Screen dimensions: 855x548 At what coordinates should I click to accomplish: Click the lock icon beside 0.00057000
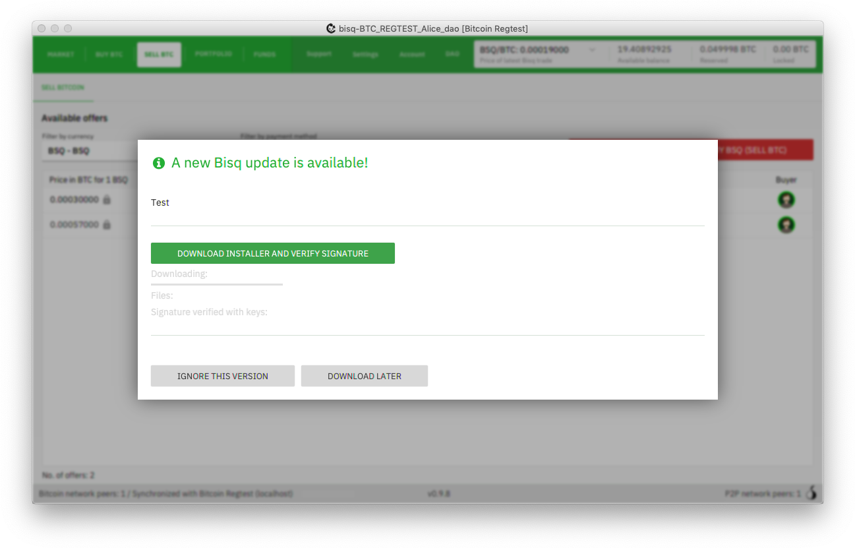[107, 225]
